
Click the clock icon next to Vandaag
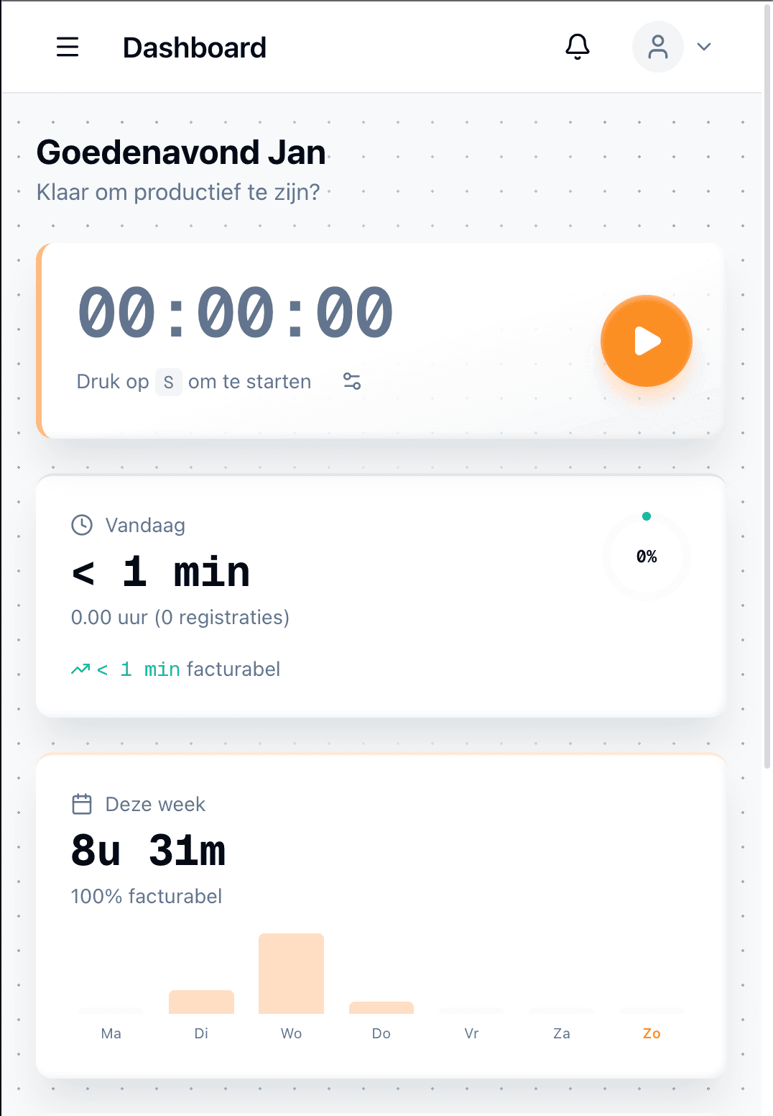[82, 525]
